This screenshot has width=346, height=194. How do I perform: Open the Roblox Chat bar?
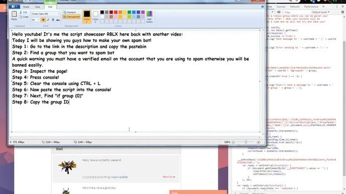(x=198, y=192)
